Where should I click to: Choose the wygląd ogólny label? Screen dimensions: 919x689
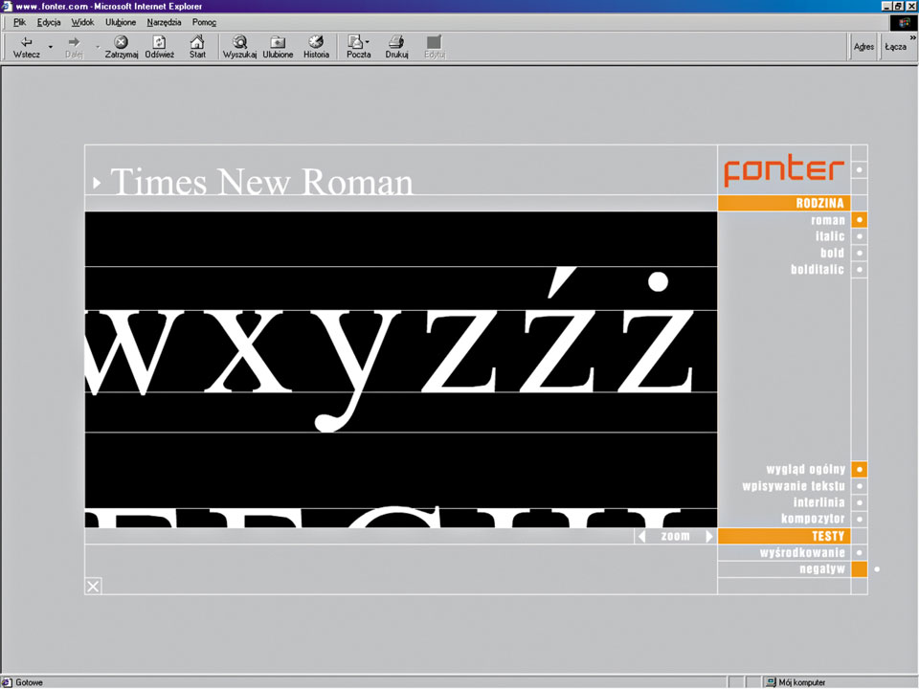click(x=806, y=469)
